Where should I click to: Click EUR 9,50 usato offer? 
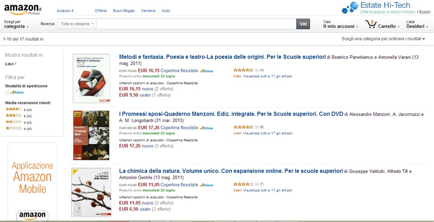point(145,95)
